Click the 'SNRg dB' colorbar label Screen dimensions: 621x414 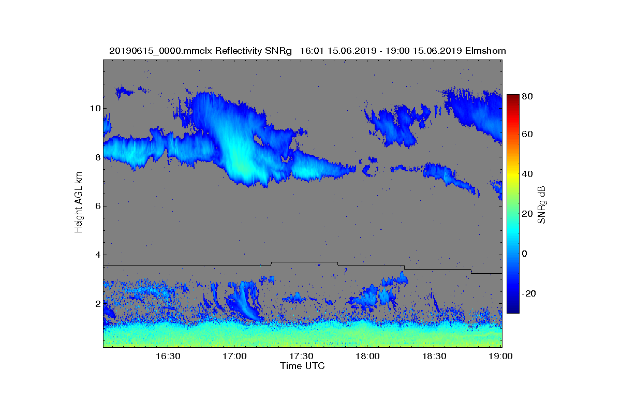pyautogui.click(x=542, y=205)
